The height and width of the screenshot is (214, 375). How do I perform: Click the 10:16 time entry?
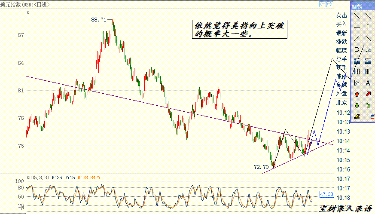point(343,169)
